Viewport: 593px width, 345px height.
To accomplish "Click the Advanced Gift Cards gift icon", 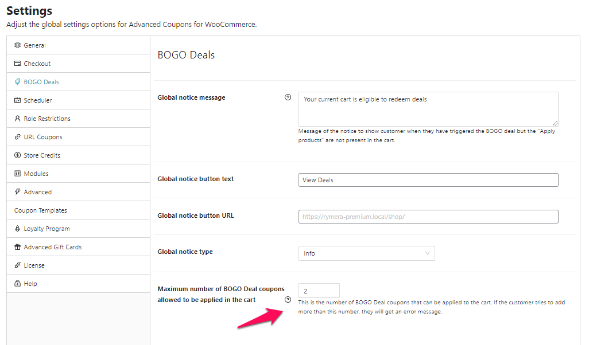I will pos(18,247).
